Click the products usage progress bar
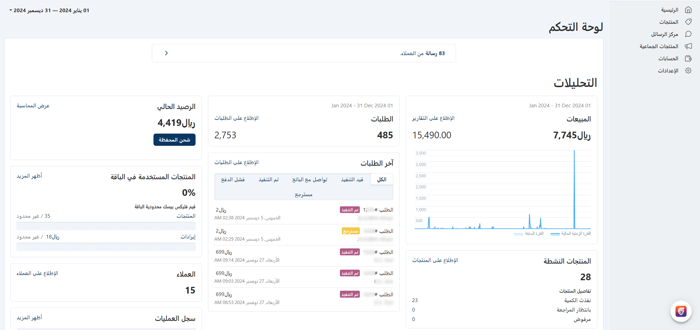Viewport: 700px width, 330px height. (x=106, y=226)
